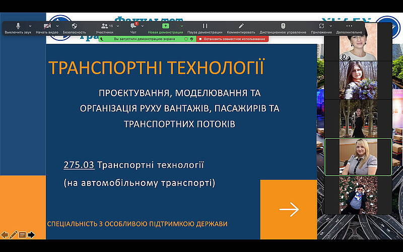
Task: Click slide title ТРАНСПОРТНІ ТЕХНОЛОГІЇ
Action: [x=156, y=68]
